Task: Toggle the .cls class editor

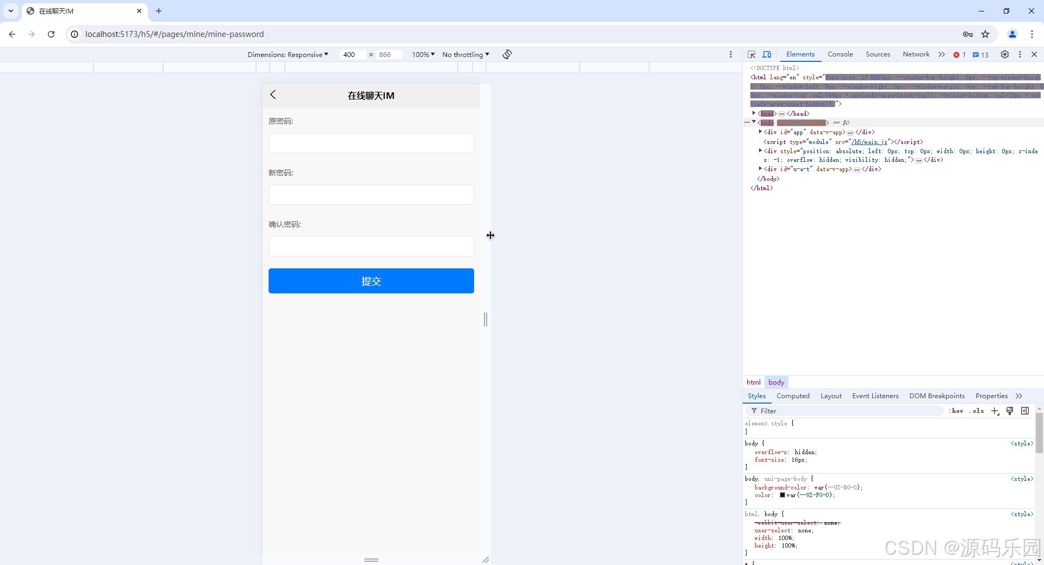Action: click(977, 411)
